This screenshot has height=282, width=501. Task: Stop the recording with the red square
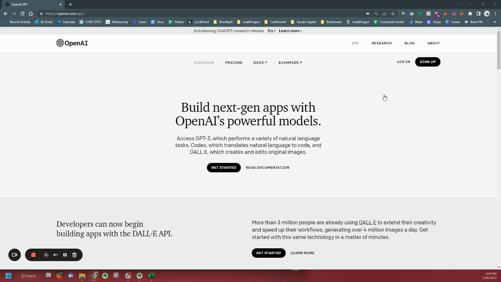(33, 255)
